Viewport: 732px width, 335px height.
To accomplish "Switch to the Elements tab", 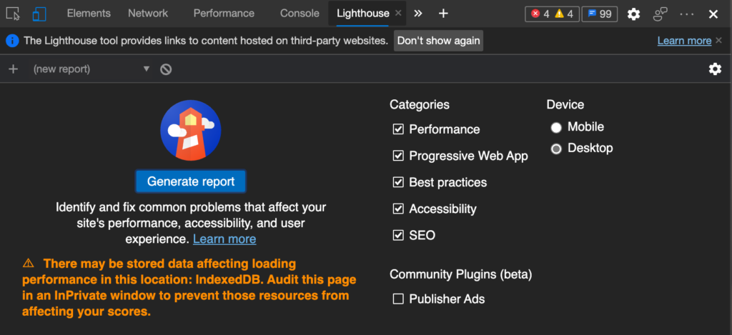I will pos(89,14).
